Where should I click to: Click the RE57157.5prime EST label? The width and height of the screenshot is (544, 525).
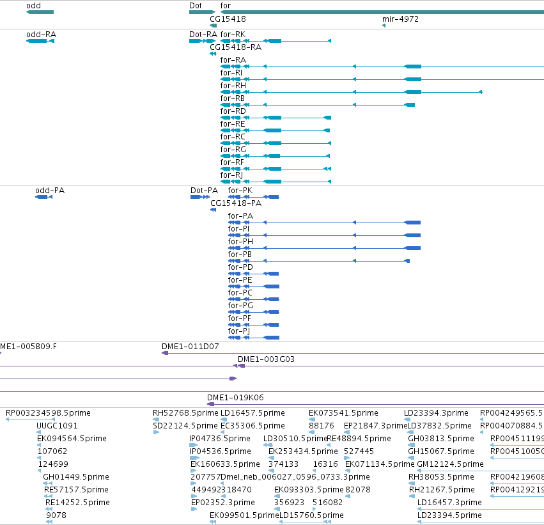click(76, 490)
